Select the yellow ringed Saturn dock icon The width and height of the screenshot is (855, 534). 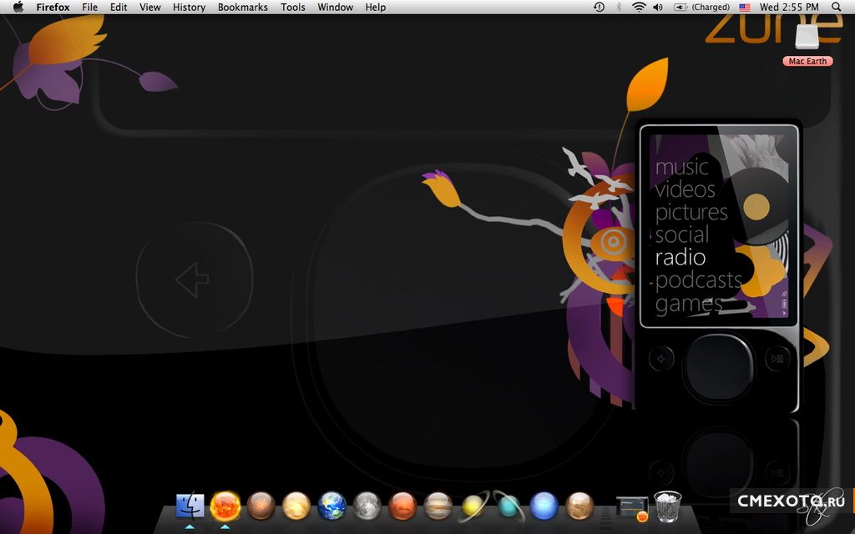pos(473,506)
